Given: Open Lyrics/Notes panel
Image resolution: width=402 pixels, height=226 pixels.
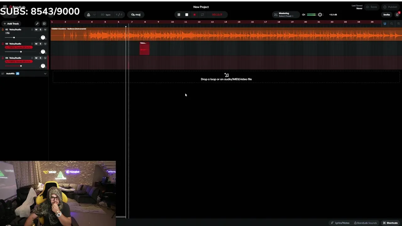Looking at the screenshot, I should (340, 223).
